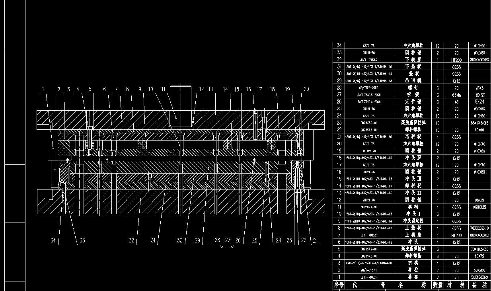Select part name 冲头 IV in row 18
Image resolution: width=491 pixels, height=291 pixels.
pyautogui.click(x=413, y=158)
